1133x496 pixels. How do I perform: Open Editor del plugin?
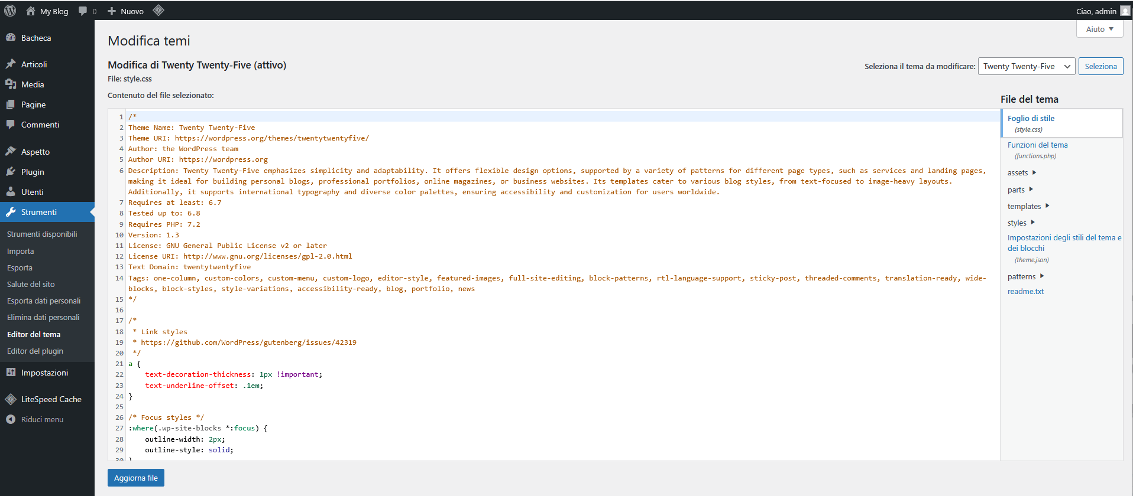(x=35, y=351)
